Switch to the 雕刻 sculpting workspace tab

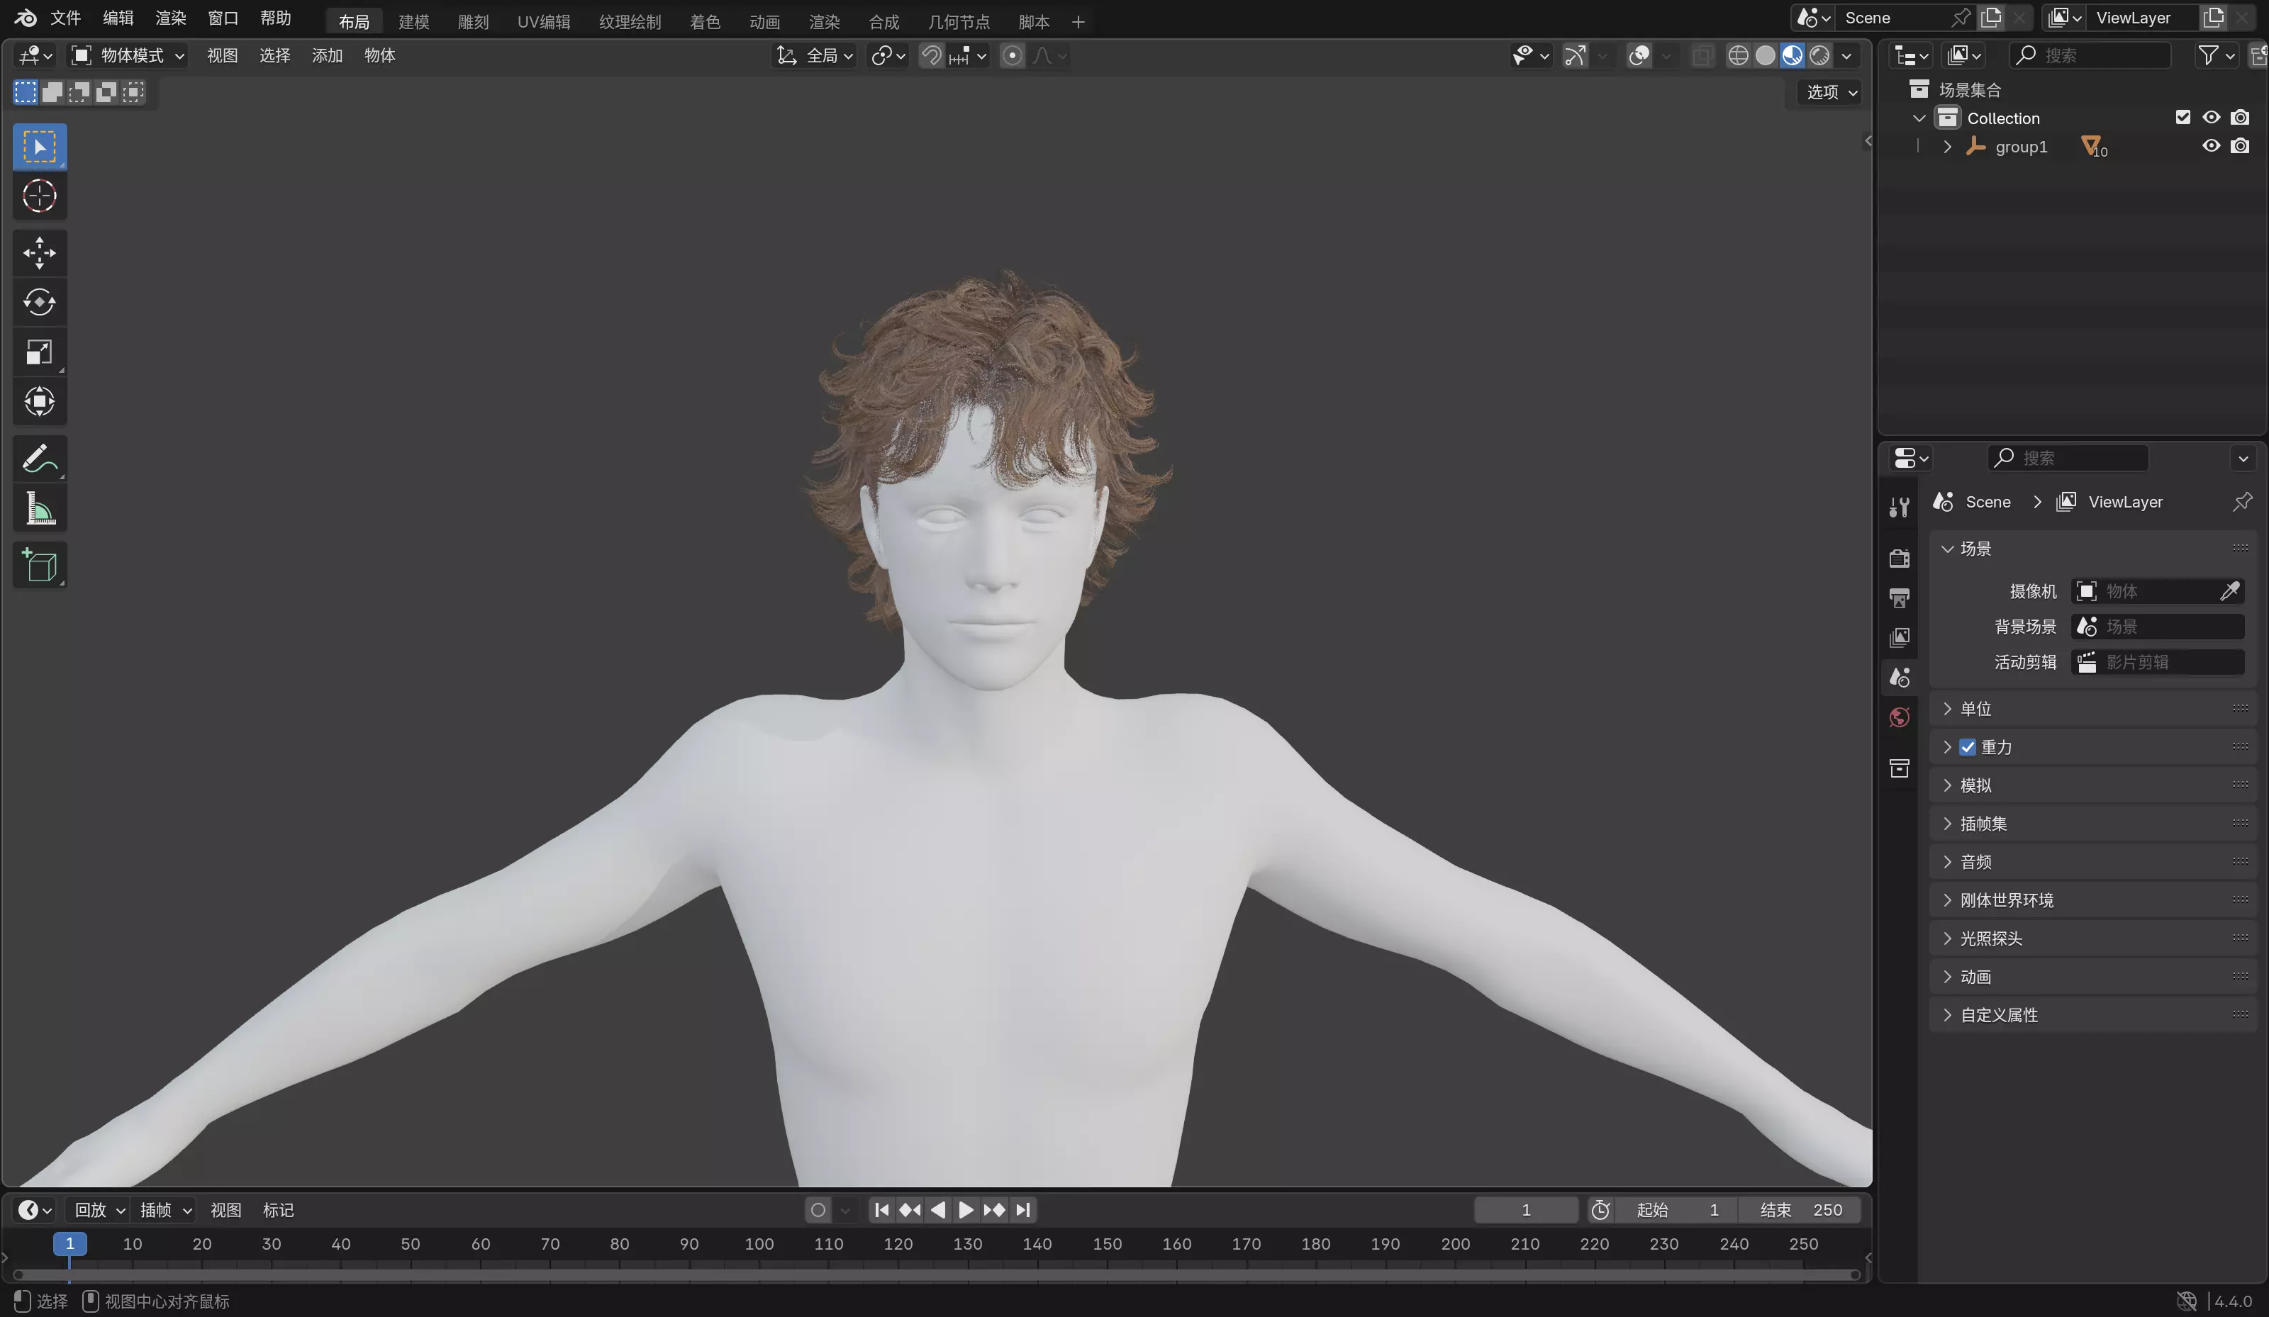[x=473, y=21]
